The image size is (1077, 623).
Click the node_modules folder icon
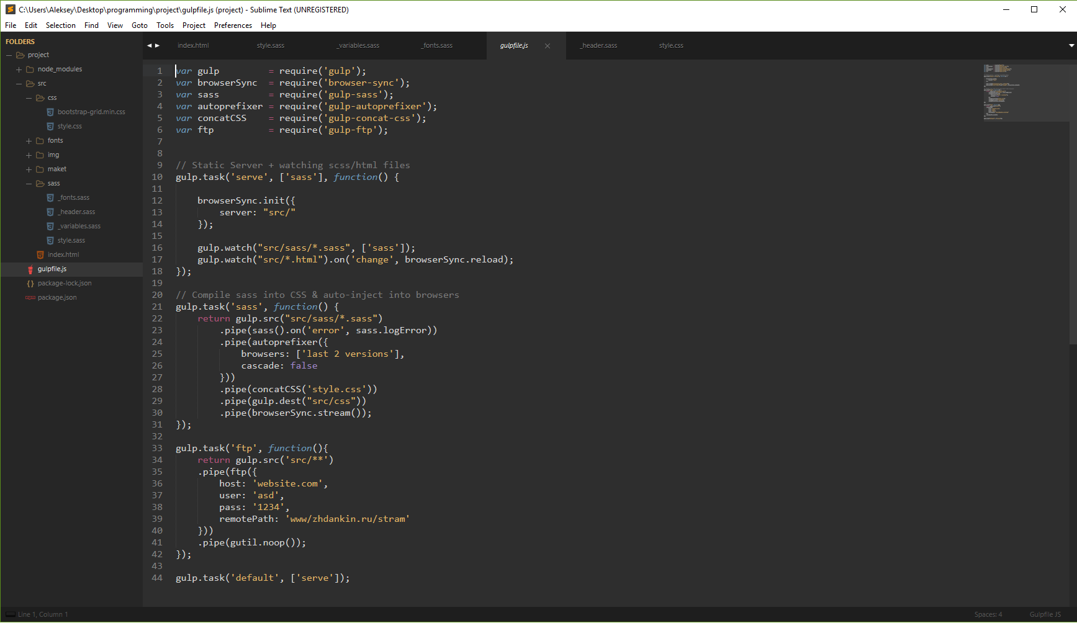(x=30, y=69)
